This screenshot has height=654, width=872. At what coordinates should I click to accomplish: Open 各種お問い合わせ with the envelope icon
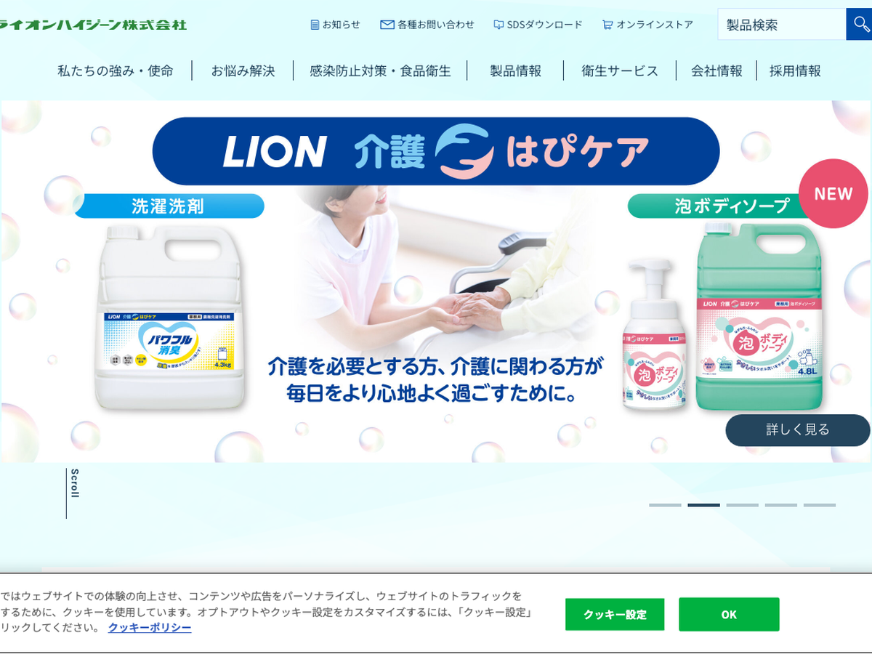[427, 25]
